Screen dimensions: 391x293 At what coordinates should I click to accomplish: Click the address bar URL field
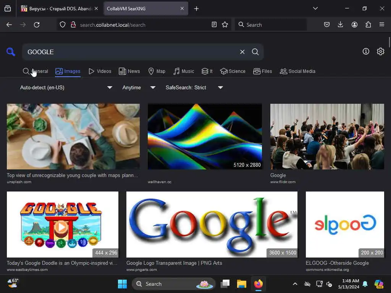(144, 25)
